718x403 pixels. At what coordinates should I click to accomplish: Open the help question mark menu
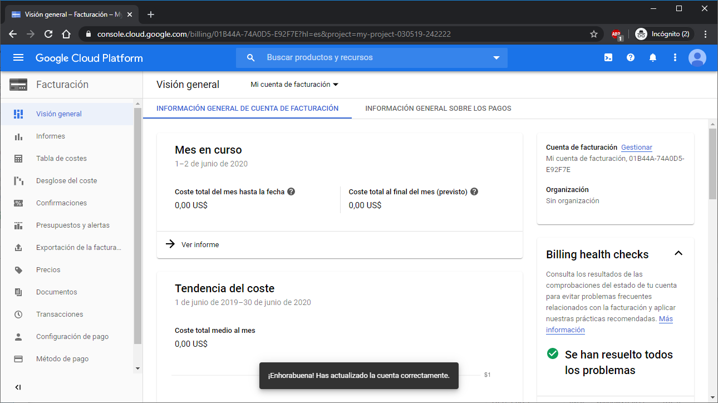click(631, 58)
